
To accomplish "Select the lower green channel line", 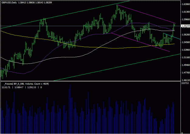I will [117, 67].
